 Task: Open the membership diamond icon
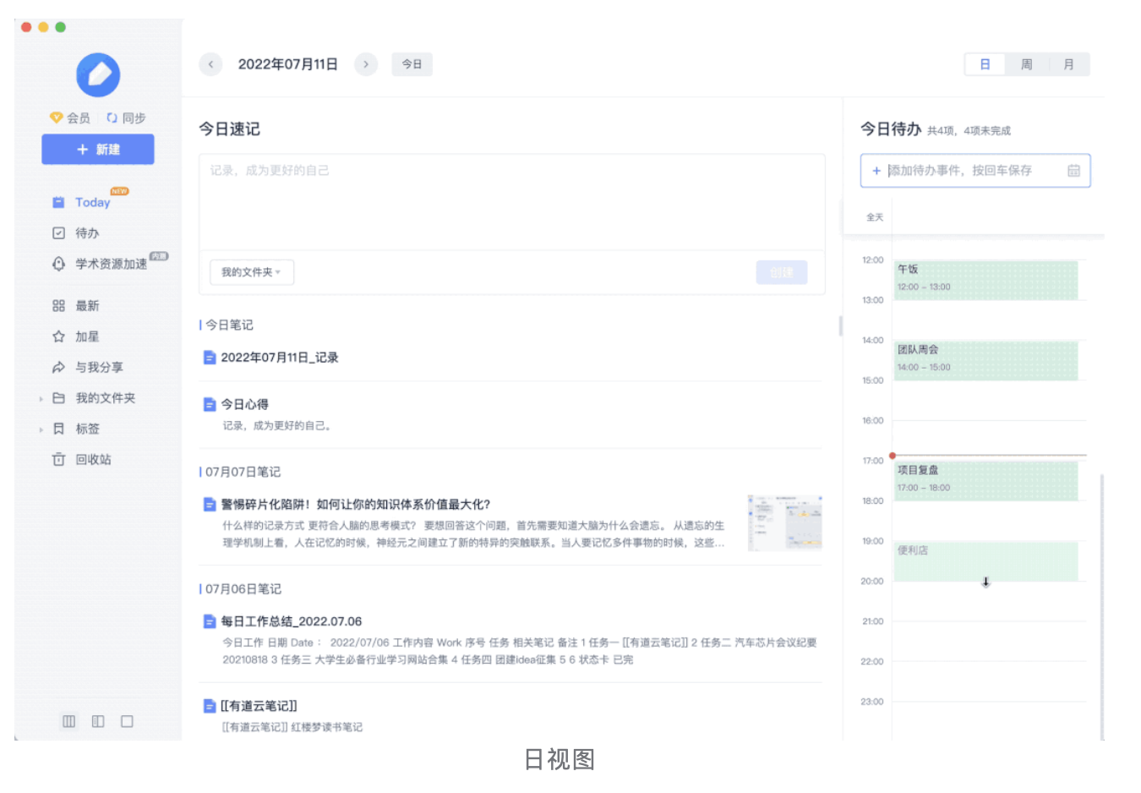(x=57, y=118)
